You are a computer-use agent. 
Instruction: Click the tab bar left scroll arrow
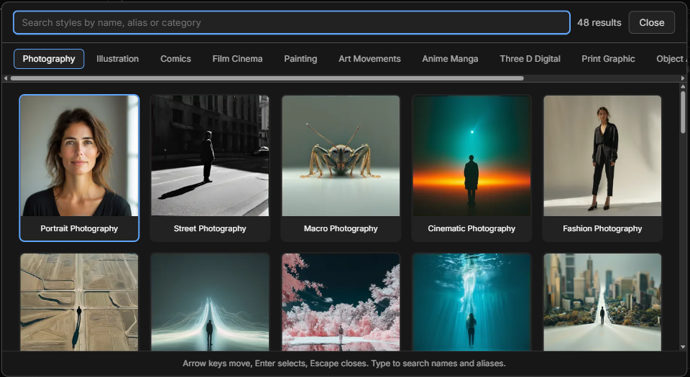6,78
